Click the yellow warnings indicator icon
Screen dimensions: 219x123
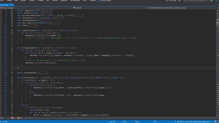[18, 118]
